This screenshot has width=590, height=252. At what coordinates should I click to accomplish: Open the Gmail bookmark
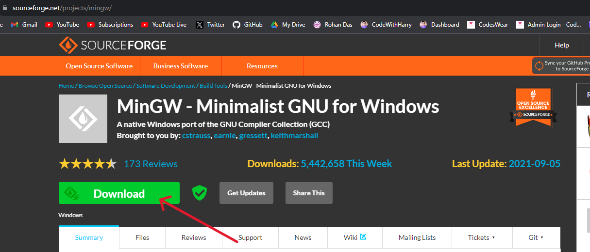click(x=24, y=25)
